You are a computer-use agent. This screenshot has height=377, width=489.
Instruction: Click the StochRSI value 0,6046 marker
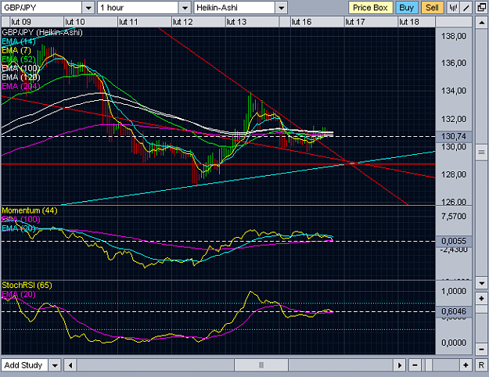click(454, 311)
